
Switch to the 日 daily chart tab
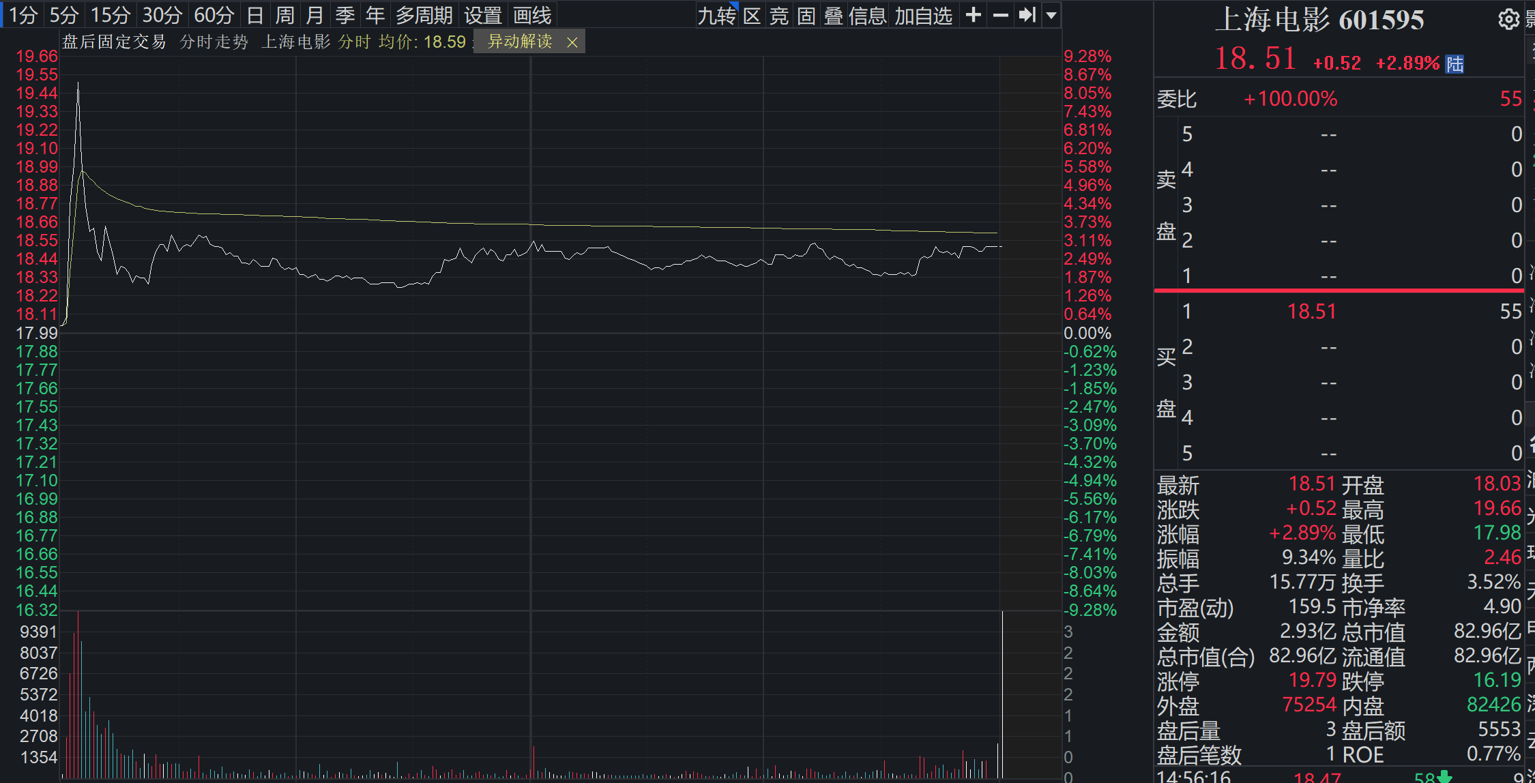tap(254, 15)
